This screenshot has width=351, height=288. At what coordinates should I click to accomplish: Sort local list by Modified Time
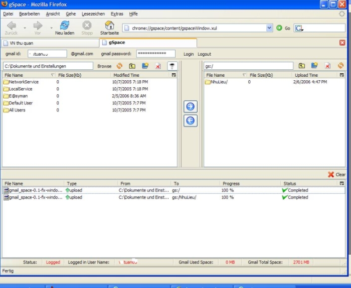pos(140,75)
